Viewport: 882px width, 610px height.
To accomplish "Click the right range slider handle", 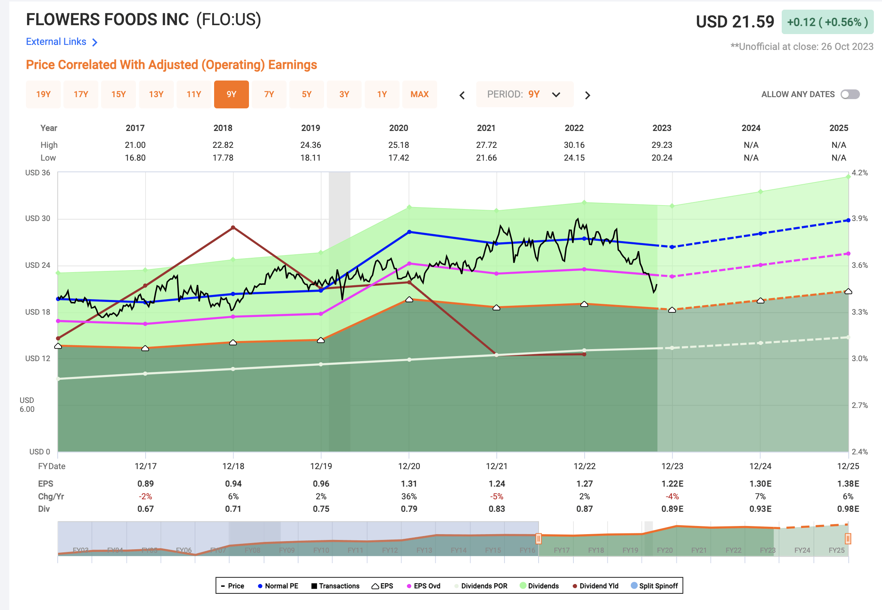I will [x=848, y=538].
